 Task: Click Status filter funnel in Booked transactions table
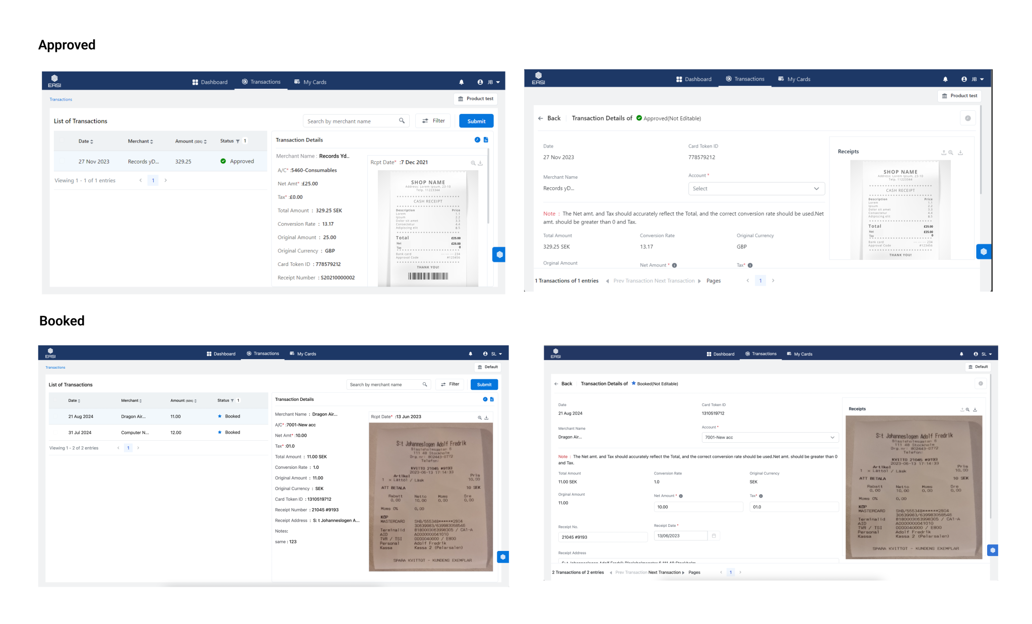(x=232, y=401)
